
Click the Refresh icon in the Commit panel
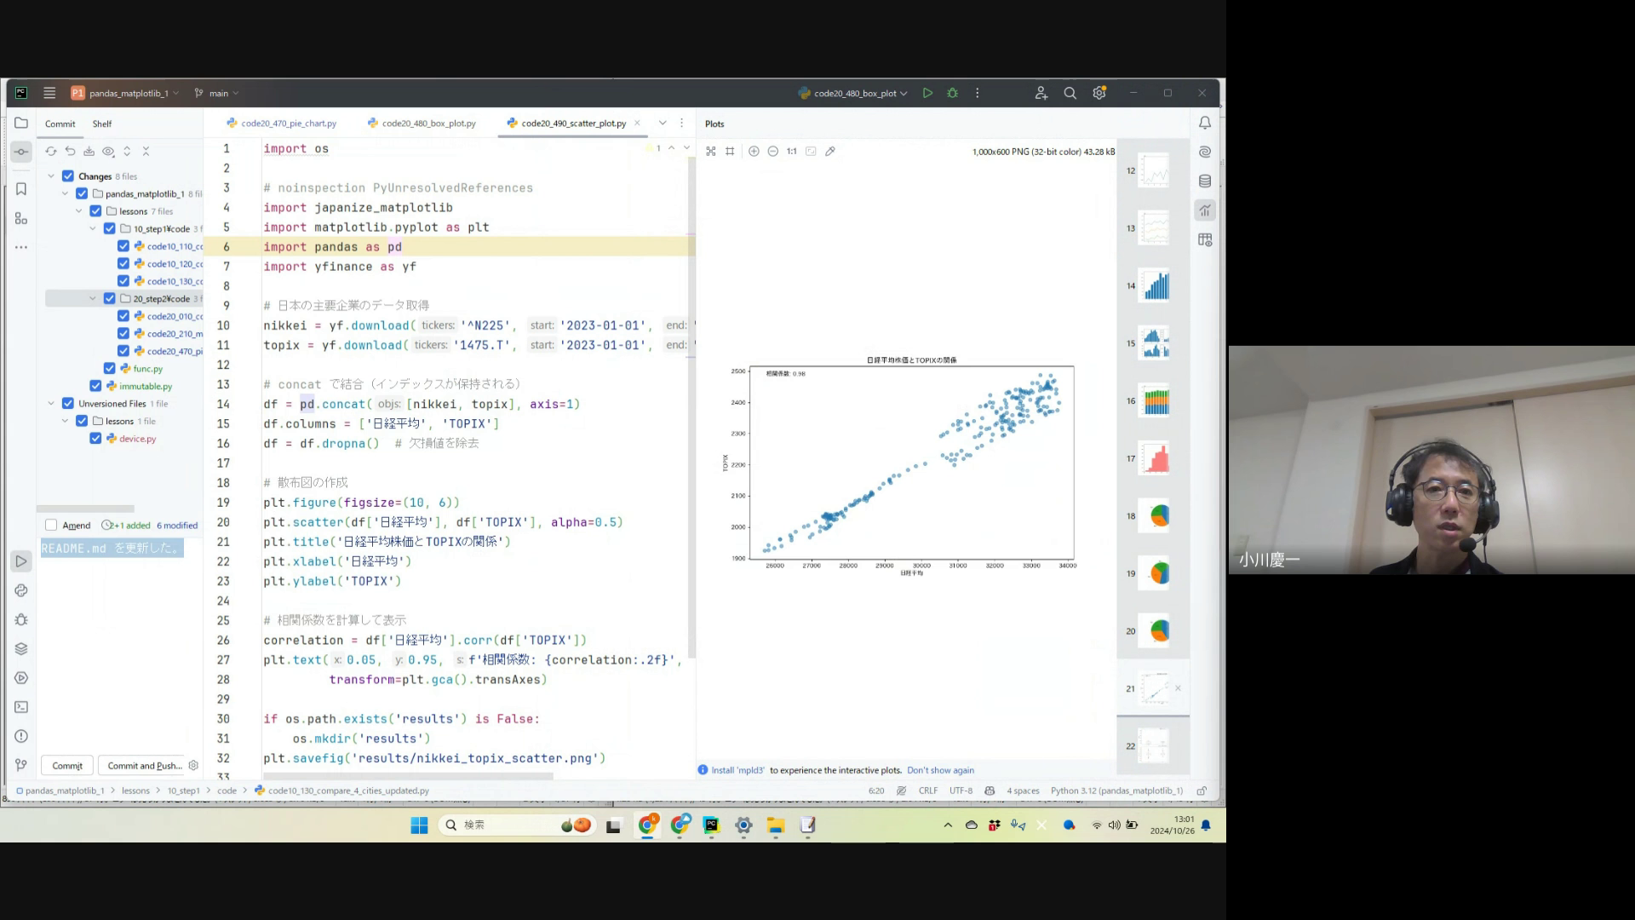pyautogui.click(x=51, y=151)
